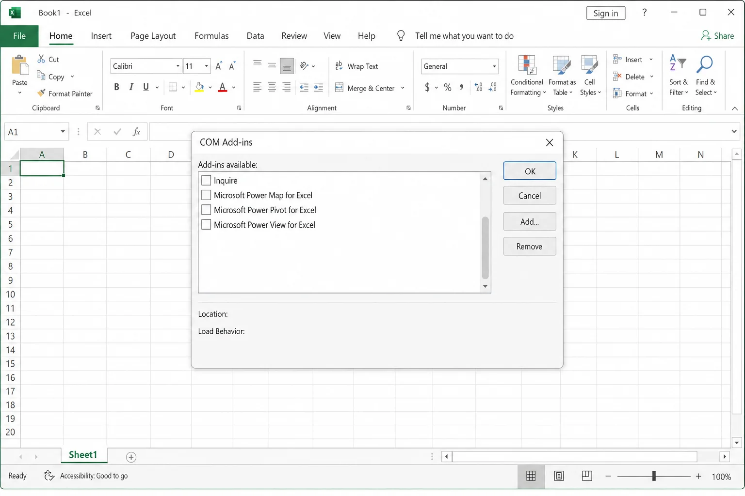This screenshot has width=745, height=496.
Task: Collapse the ribbon with the chevron
Action: [734, 108]
